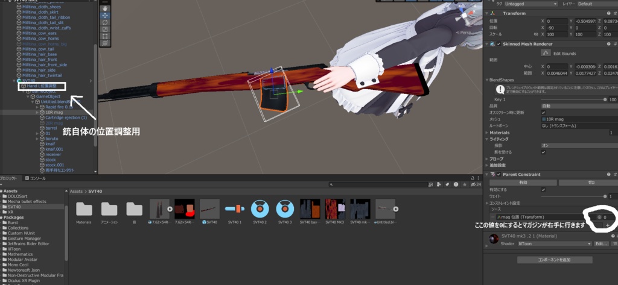
Task: Click the Edit Bounds icon button
Action: coord(546,53)
